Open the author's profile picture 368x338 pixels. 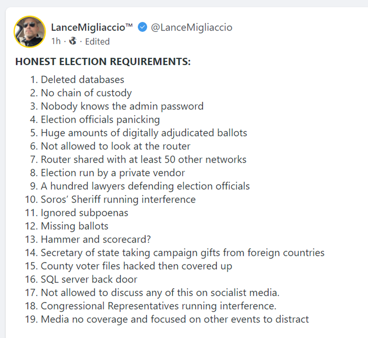pos(30,32)
